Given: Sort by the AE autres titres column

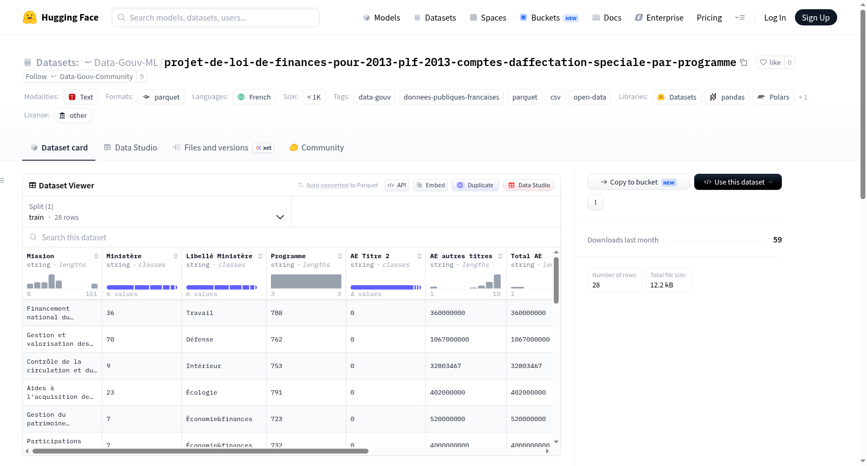Looking at the screenshot, I should point(500,256).
